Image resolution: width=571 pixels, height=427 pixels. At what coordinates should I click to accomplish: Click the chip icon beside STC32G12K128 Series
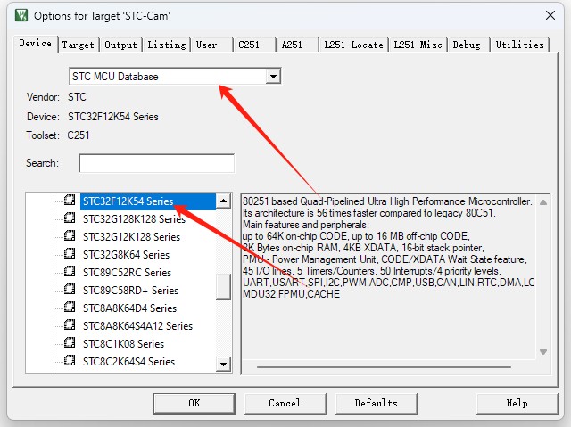tap(70, 235)
